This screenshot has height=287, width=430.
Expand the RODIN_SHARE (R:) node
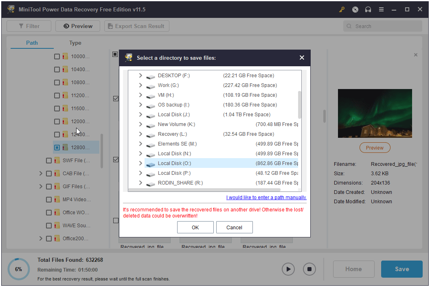pyautogui.click(x=140, y=183)
